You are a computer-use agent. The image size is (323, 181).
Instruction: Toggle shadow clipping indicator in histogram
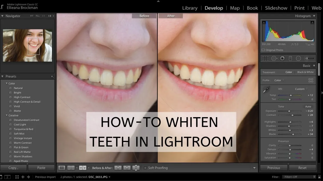click(x=264, y=23)
